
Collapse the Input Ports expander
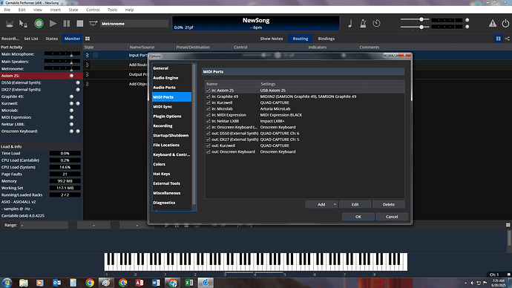point(95,55)
